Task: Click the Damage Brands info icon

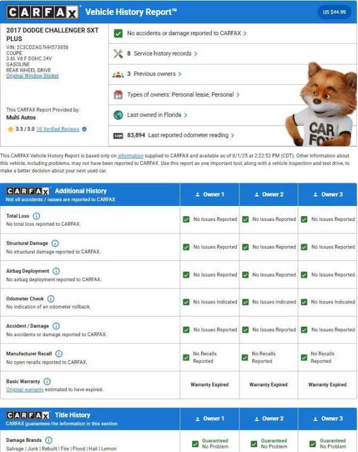Action: 49,440
